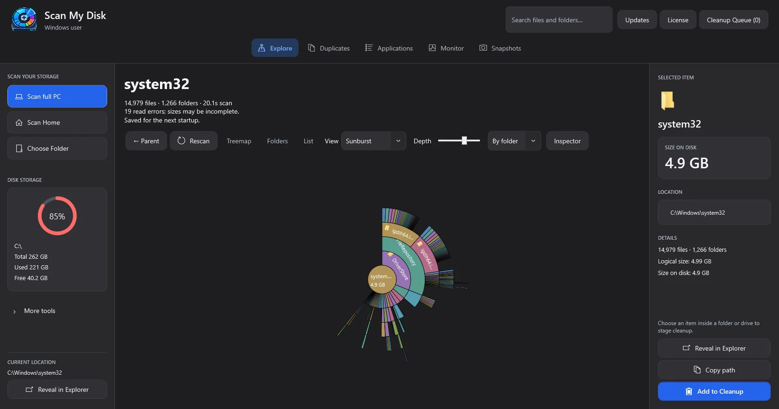The height and width of the screenshot is (409, 779).
Task: Open the Inspector panel
Action: tap(567, 141)
